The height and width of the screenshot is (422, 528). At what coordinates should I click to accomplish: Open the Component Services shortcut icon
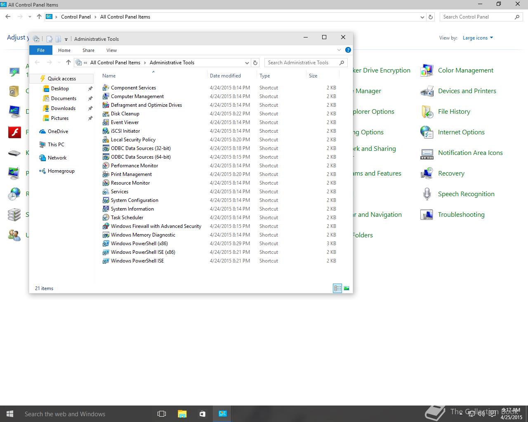106,88
